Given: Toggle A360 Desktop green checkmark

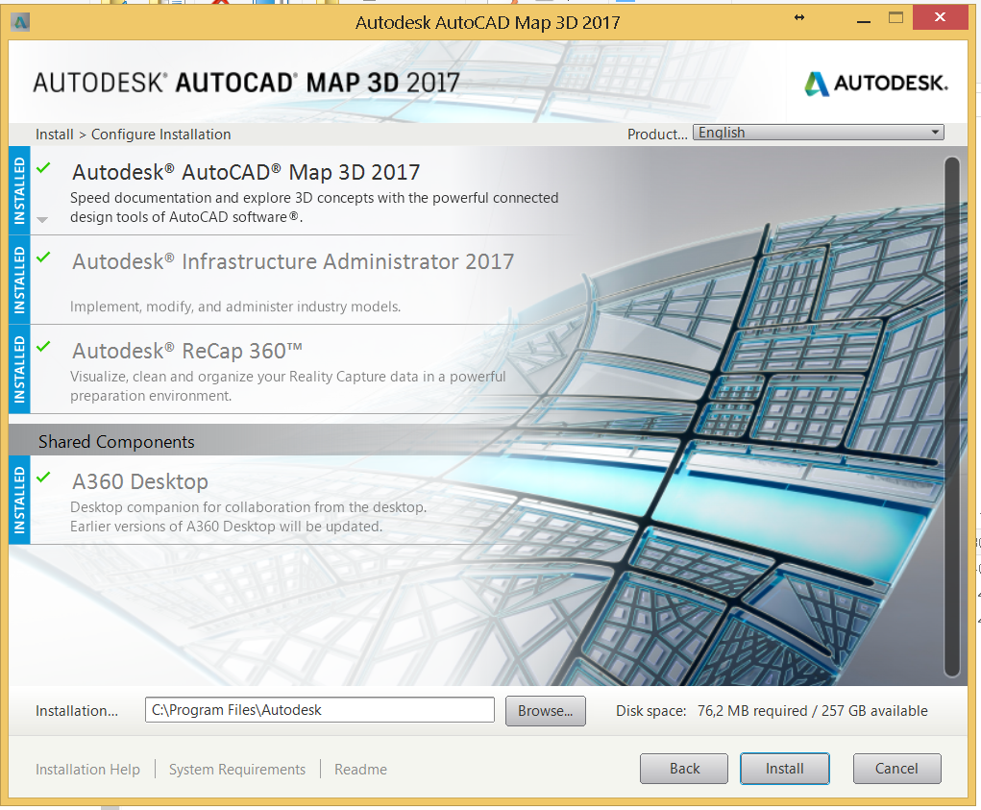Looking at the screenshot, I should (x=43, y=478).
